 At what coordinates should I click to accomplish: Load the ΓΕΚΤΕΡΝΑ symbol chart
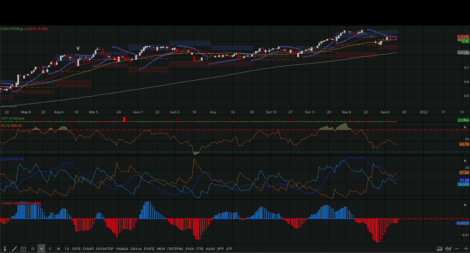coord(175,249)
